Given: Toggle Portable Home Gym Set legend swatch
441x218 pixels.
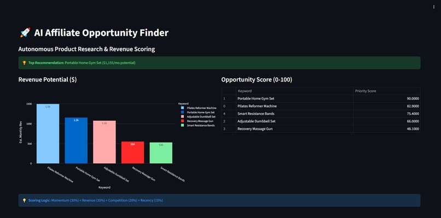Looking at the screenshot, I should (183, 113).
